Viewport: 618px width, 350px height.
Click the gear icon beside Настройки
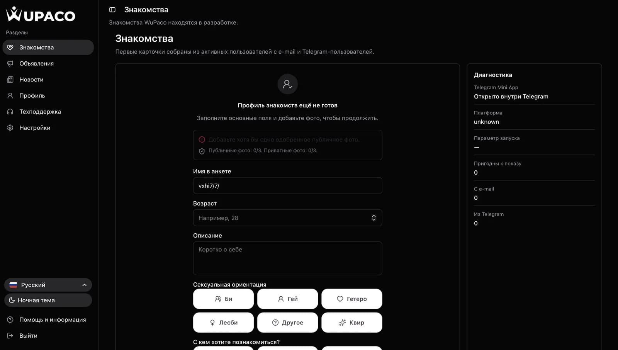coord(10,127)
